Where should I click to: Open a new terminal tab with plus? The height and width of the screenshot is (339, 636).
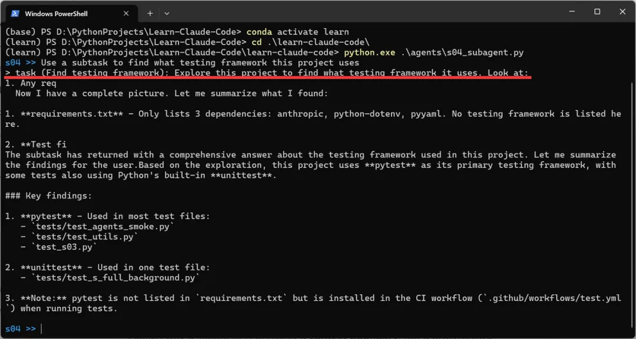pos(150,14)
